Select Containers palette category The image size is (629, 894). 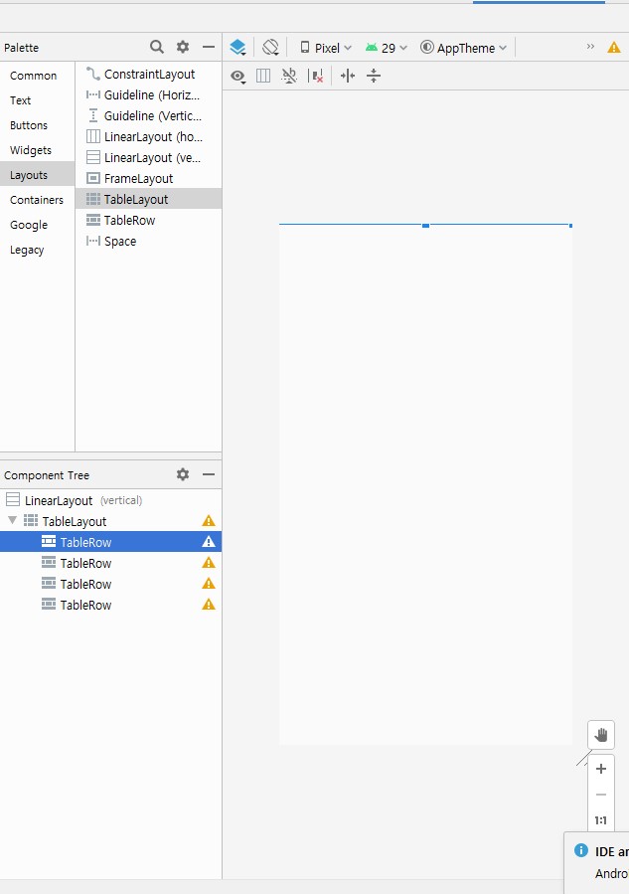point(37,200)
